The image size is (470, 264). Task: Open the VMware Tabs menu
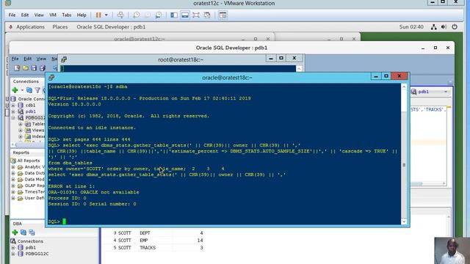(x=67, y=15)
